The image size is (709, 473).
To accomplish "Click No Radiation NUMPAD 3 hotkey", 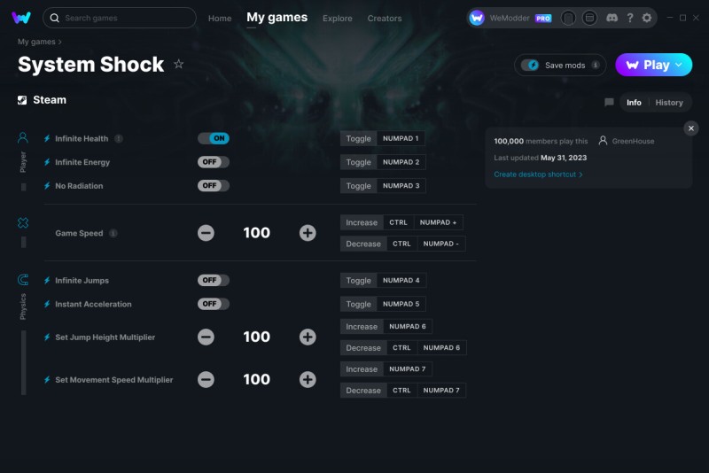I will (401, 185).
